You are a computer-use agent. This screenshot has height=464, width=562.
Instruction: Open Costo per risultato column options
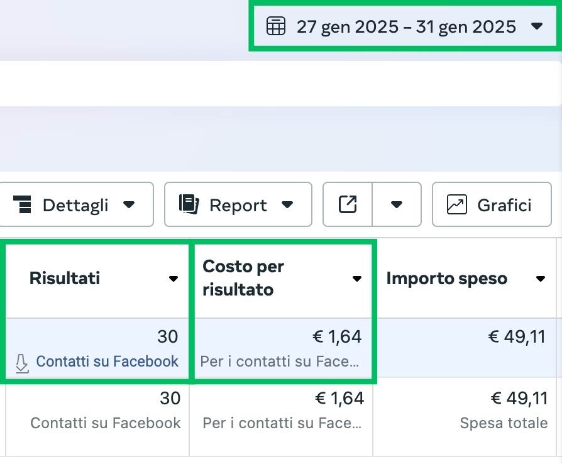356,279
